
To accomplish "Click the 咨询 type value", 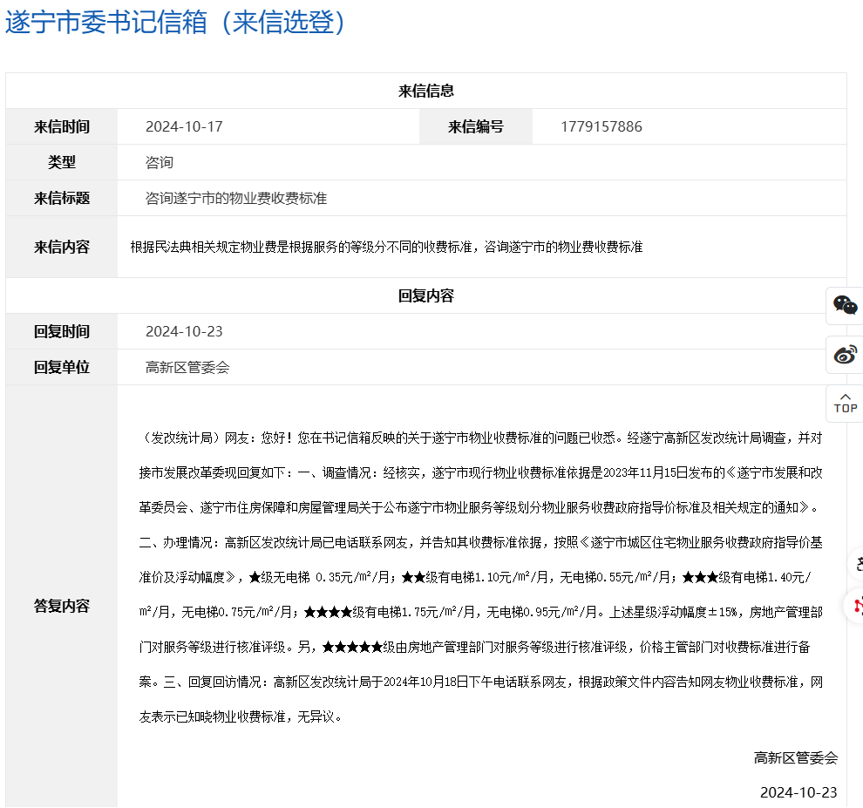I will tap(160, 162).
